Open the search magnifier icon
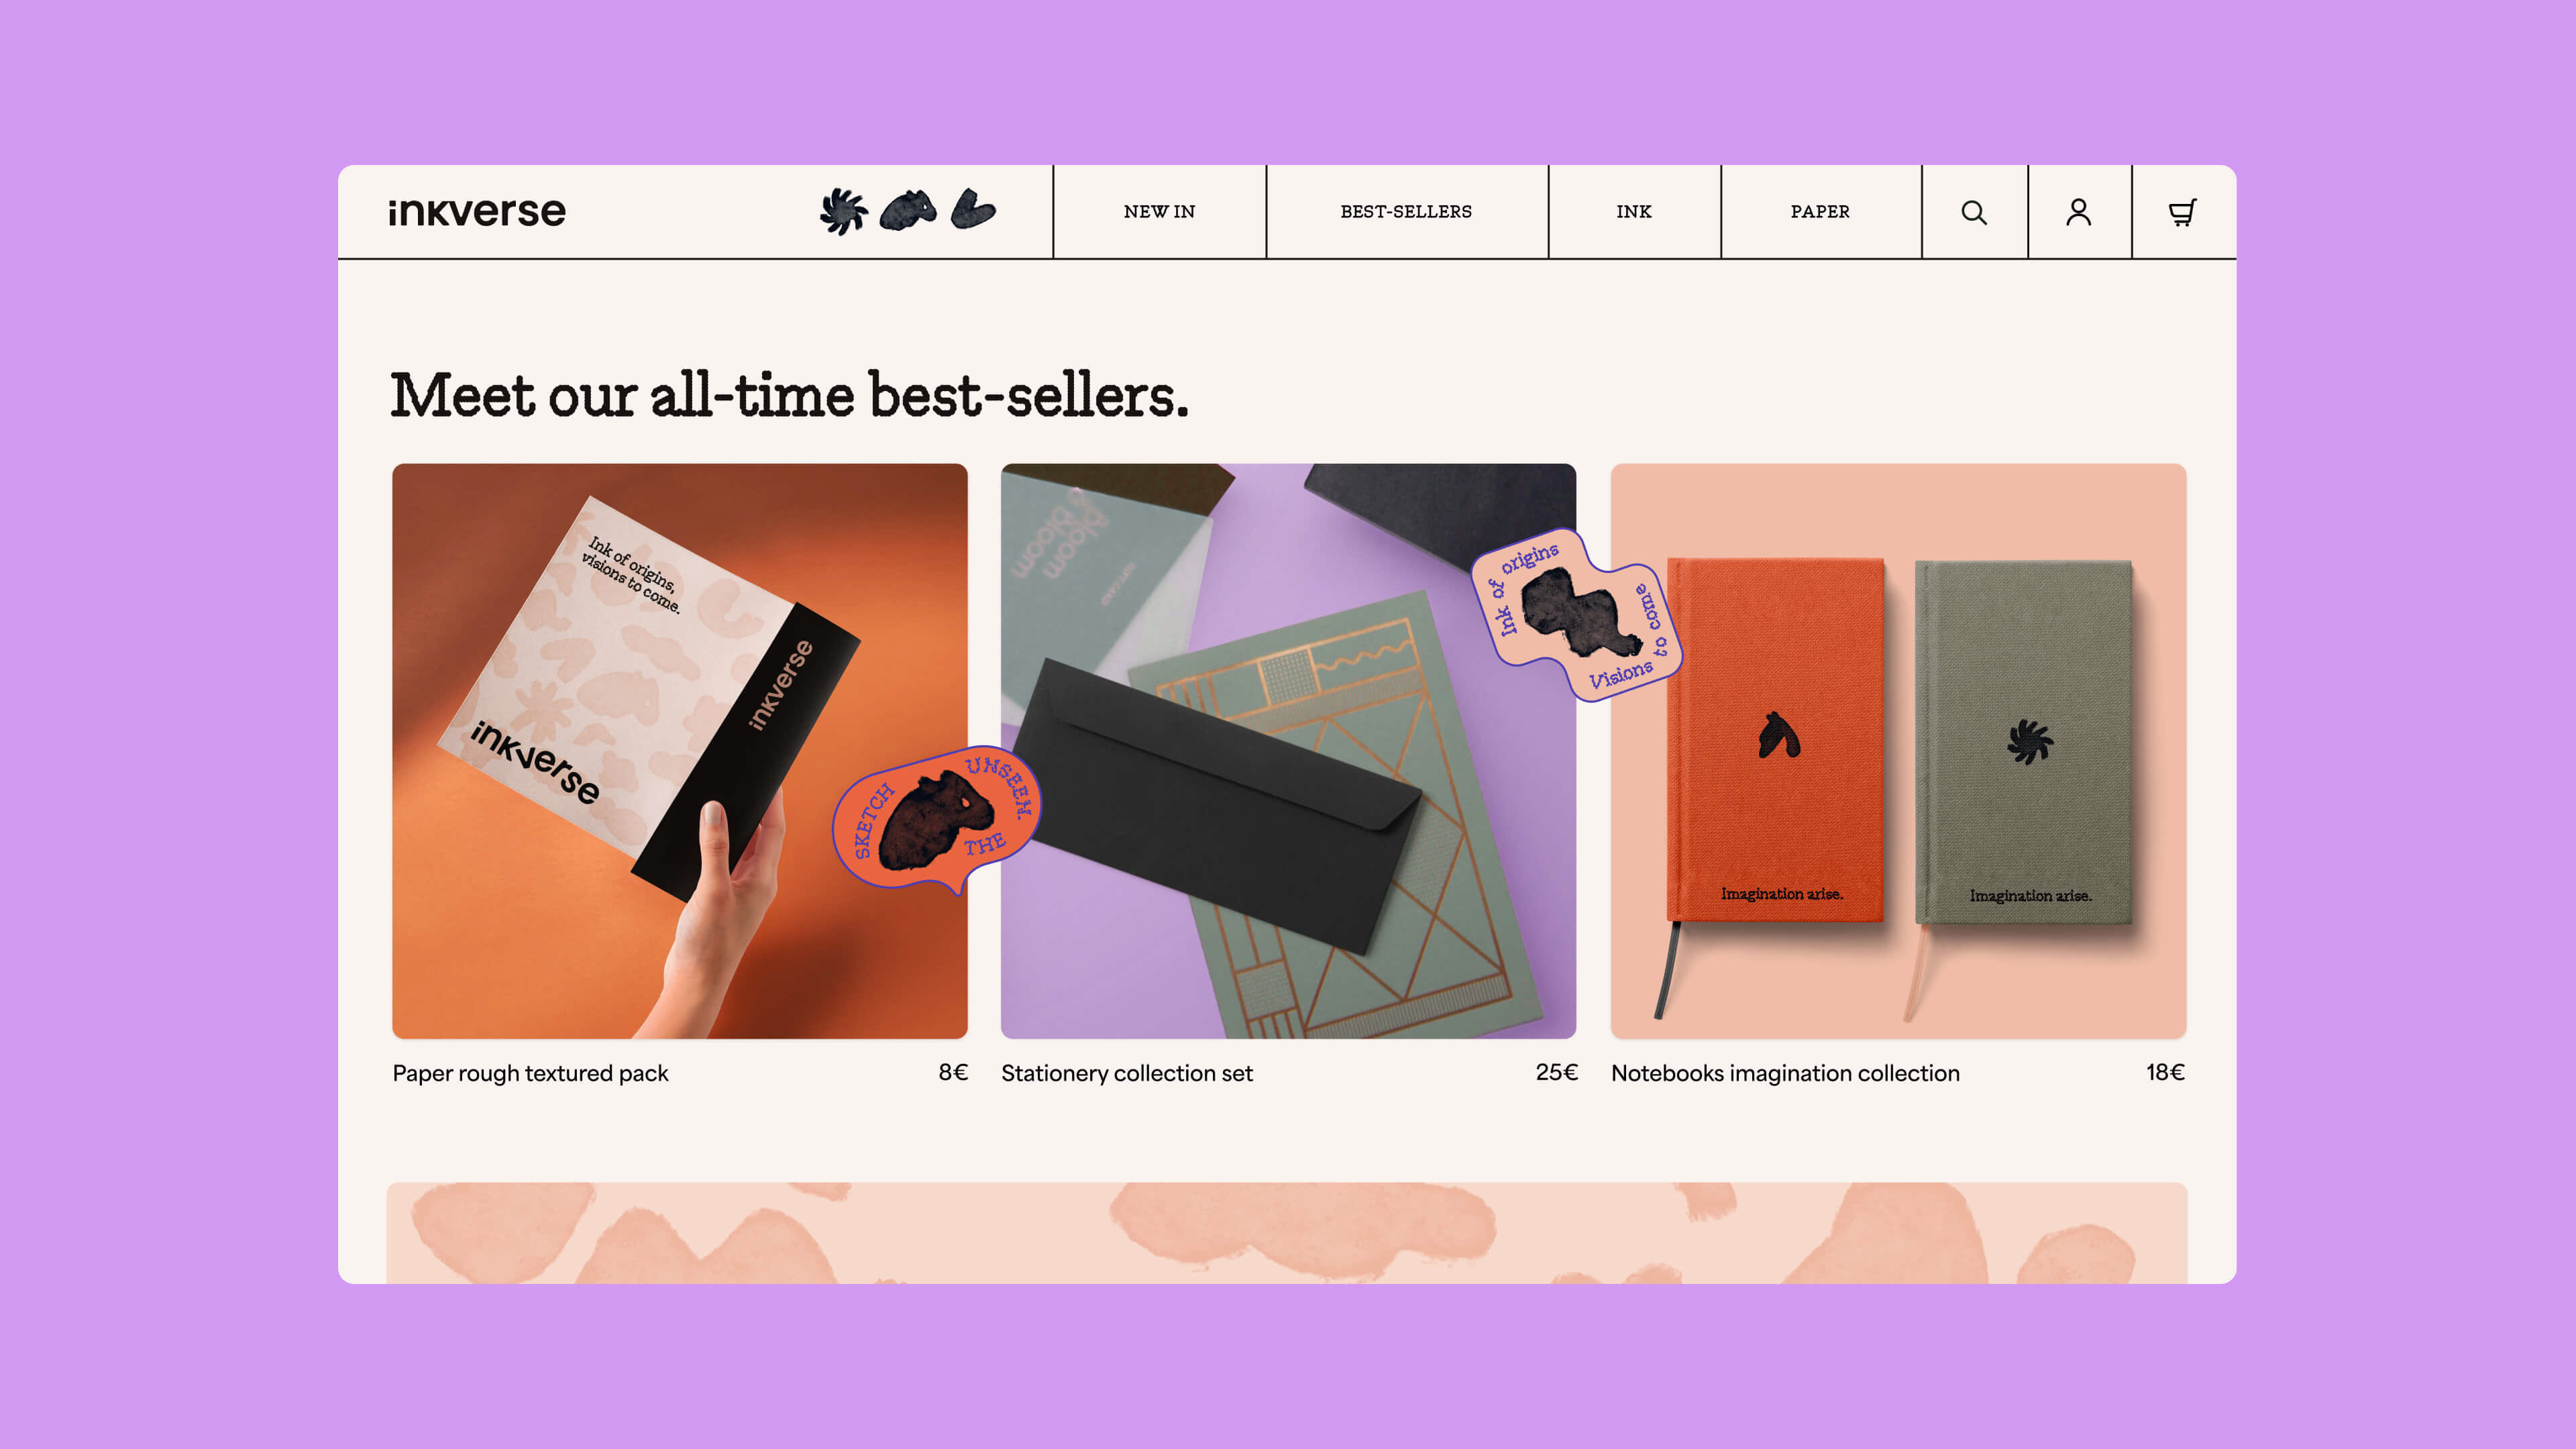The image size is (2576, 1449). [x=1973, y=212]
